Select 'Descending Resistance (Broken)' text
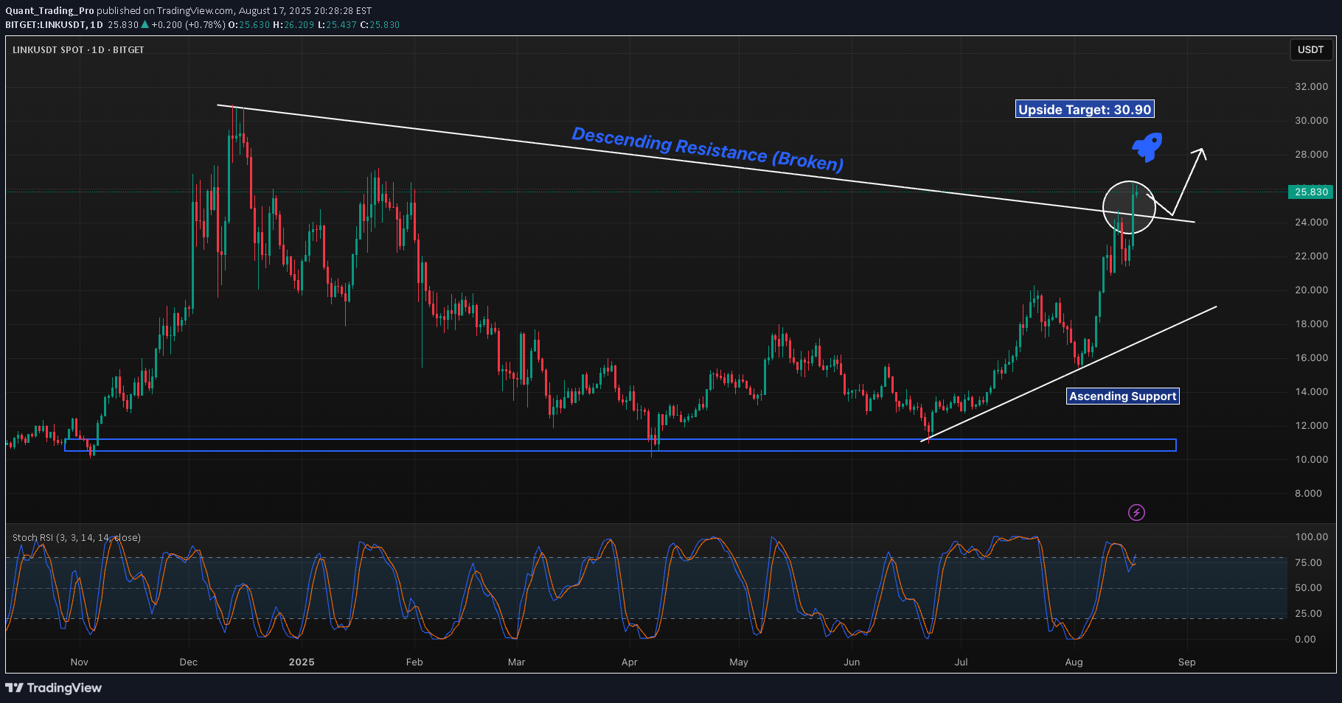This screenshot has width=1342, height=703. click(708, 149)
